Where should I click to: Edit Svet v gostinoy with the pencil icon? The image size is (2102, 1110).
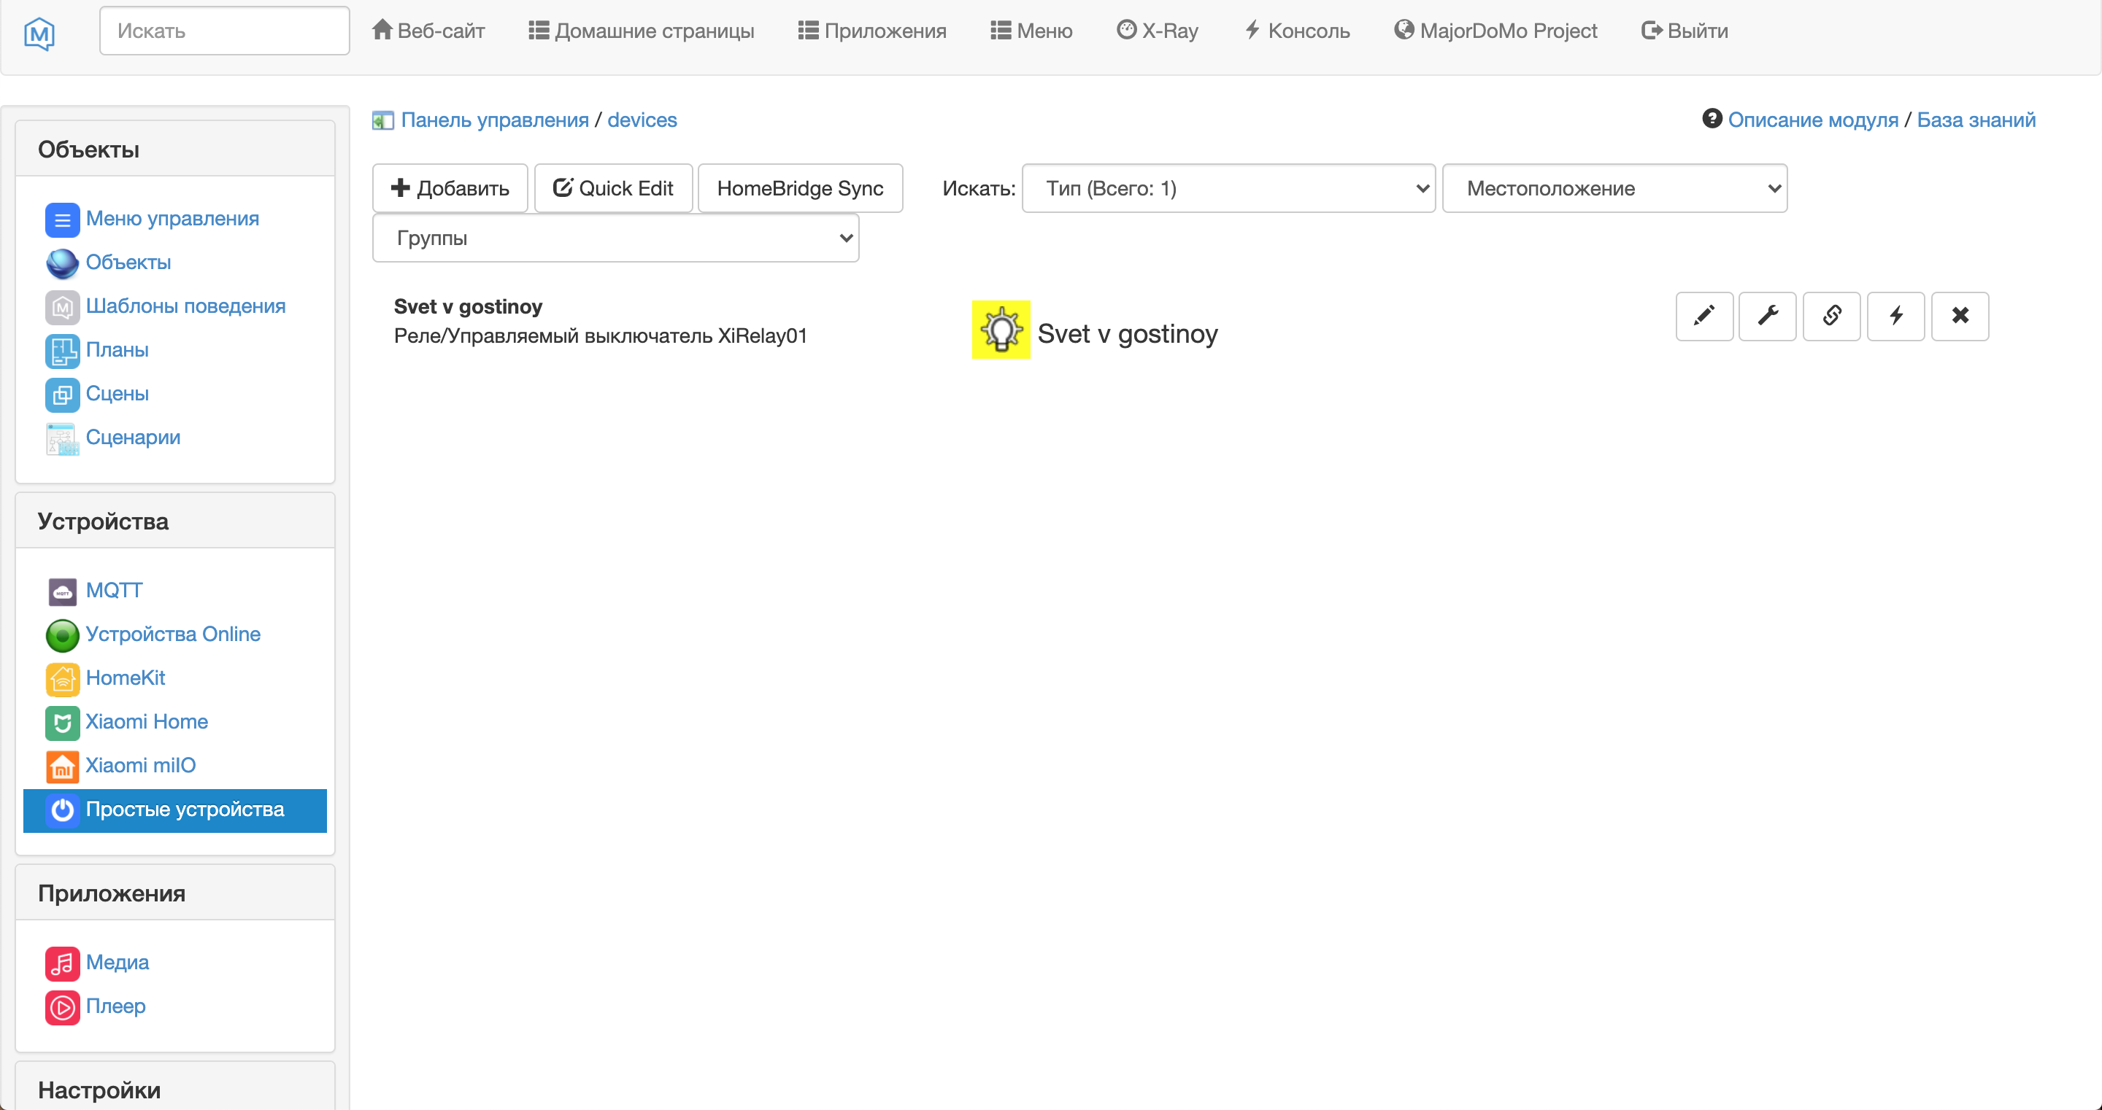(1705, 317)
